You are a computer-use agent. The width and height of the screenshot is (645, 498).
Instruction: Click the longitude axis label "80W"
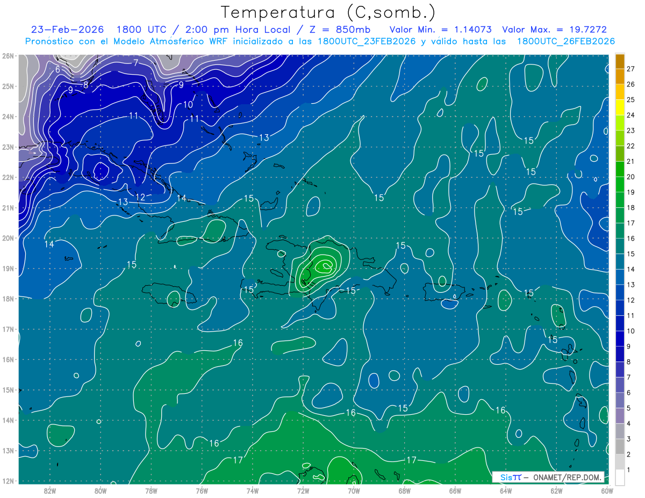pos(101,490)
